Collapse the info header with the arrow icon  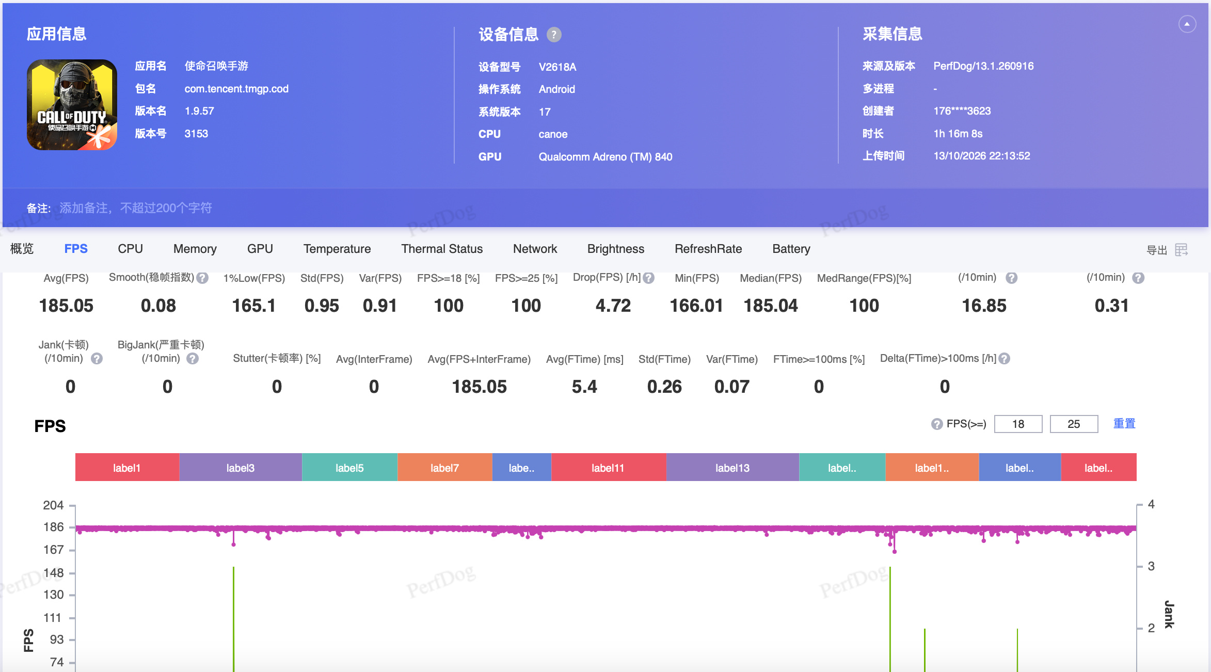[x=1187, y=24]
